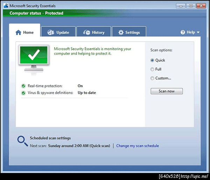Click the 'Computer status - Protected' banner text
Image resolution: width=210 pixels, height=180 pixels.
[x=36, y=13]
